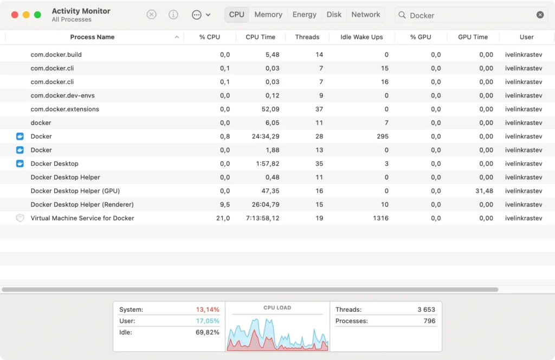Sort by % CPU column header

coord(210,37)
